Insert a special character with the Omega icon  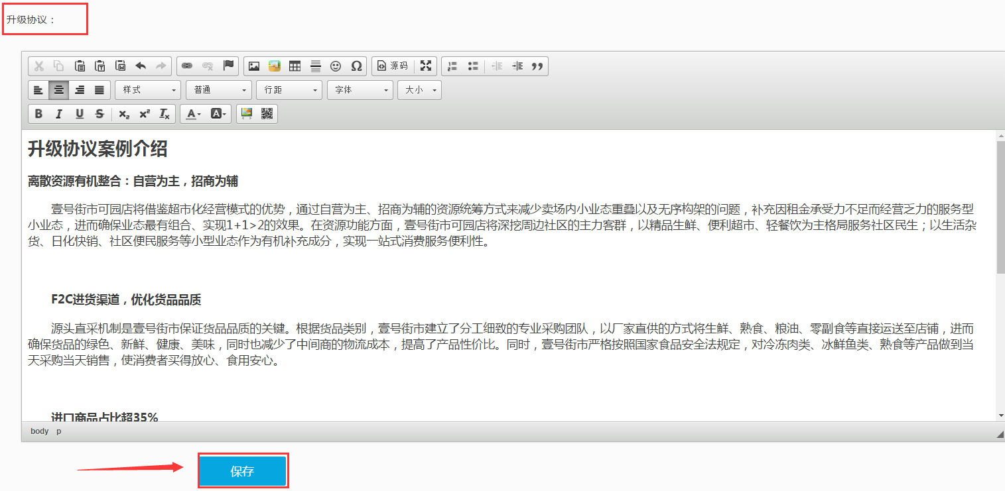coord(356,66)
